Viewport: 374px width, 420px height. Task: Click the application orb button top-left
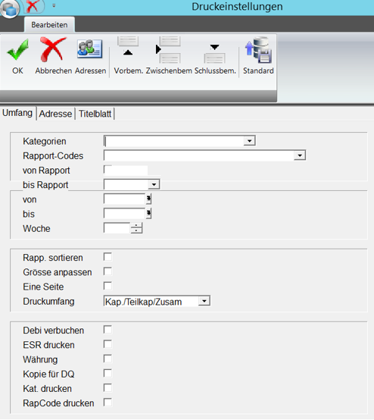point(10,8)
